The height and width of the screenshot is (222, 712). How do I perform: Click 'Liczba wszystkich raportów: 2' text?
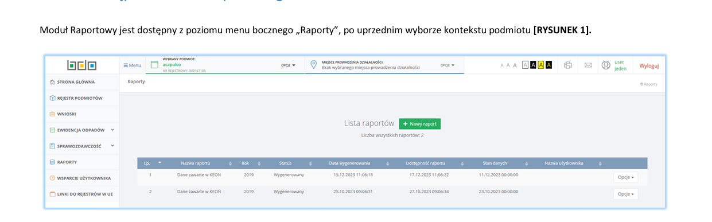coord(392,135)
